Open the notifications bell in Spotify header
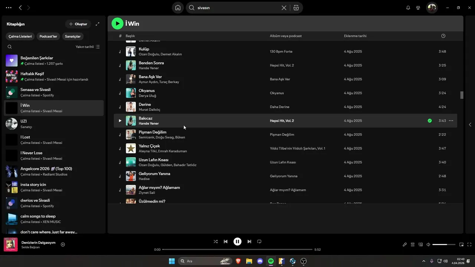The width and height of the screenshot is (475, 267). click(x=408, y=7)
